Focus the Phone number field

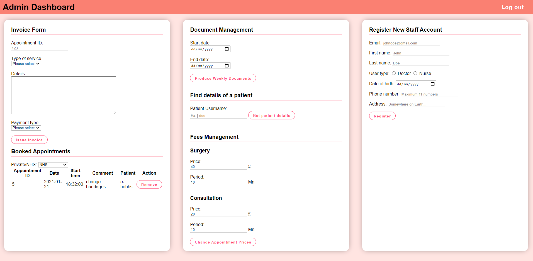(429, 94)
